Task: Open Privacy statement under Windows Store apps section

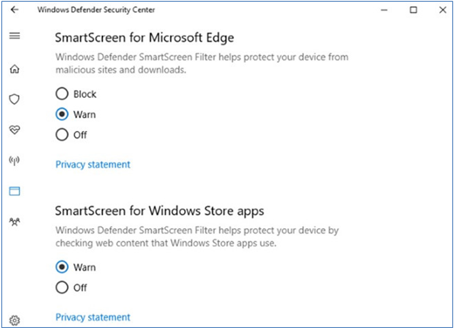Action: tap(93, 317)
